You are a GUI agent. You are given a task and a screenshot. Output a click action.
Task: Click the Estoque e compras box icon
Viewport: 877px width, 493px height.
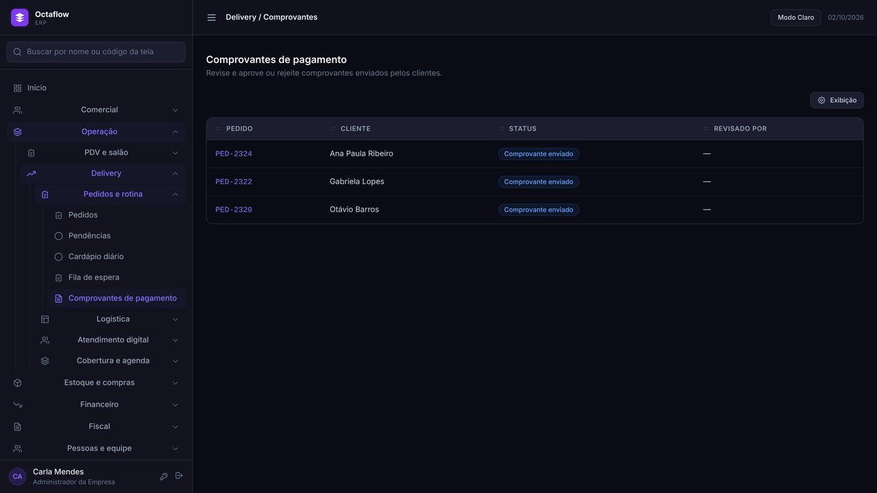[x=18, y=383]
